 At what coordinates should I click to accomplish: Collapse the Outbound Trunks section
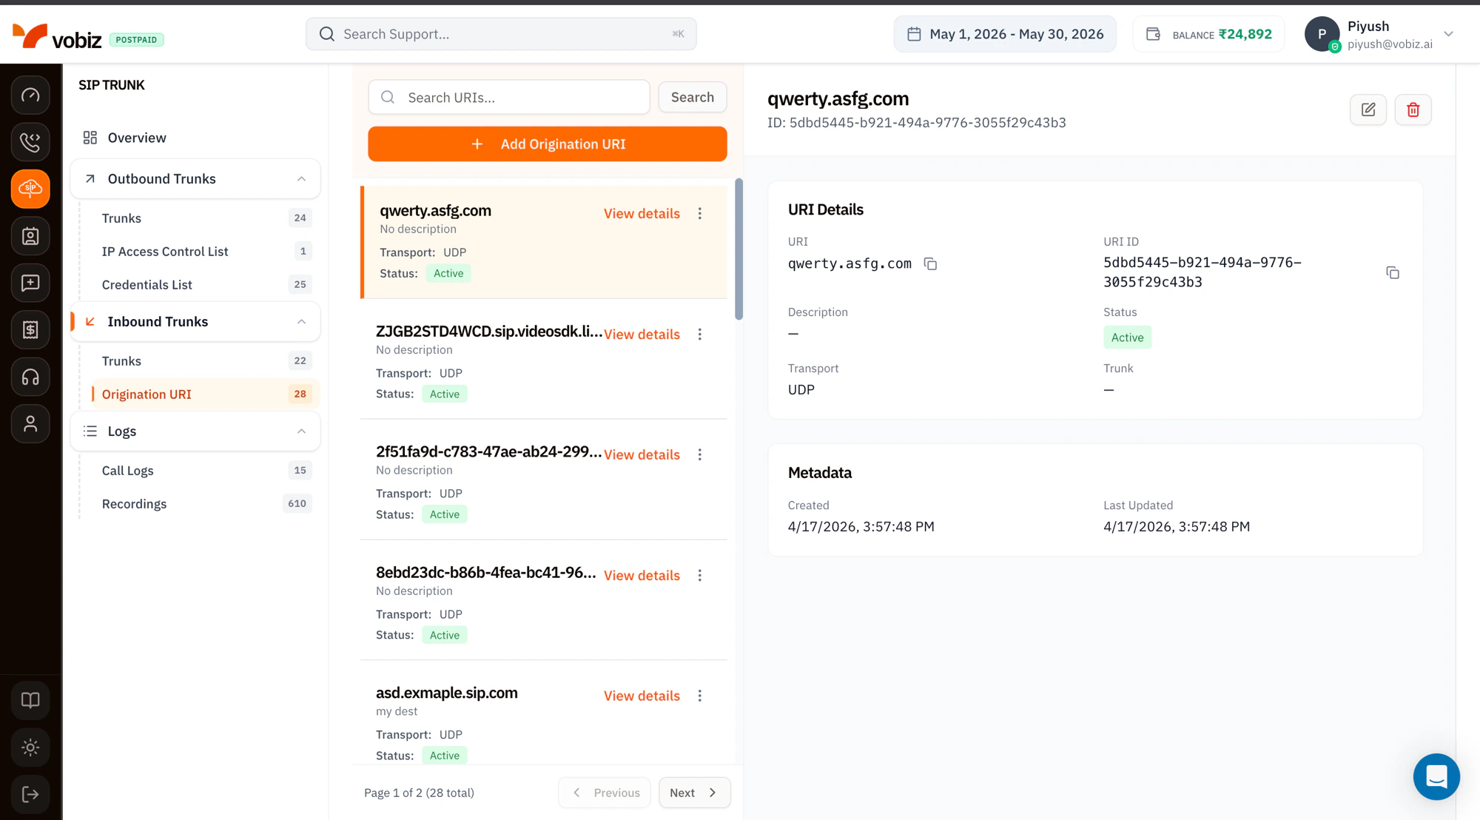[x=301, y=178]
